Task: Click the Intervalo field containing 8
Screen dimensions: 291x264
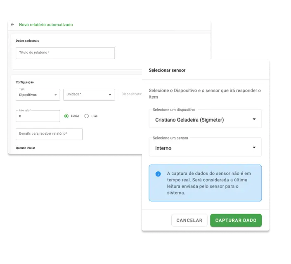Action: (38, 117)
